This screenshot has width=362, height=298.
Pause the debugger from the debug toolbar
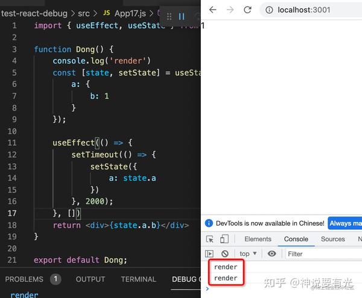182,16
